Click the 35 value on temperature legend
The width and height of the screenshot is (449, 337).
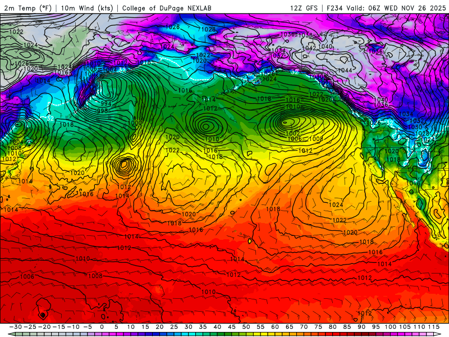pyautogui.click(x=203, y=327)
